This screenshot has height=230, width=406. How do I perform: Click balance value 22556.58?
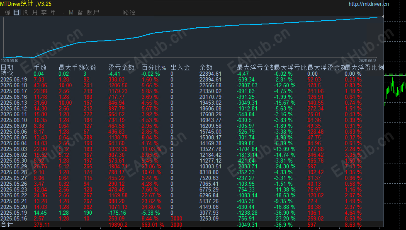point(211,85)
